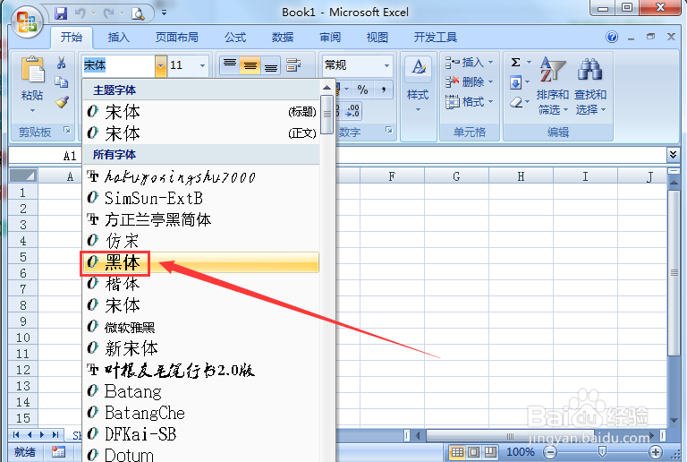Choose 新宋体 font from list
Viewport: 687px width, 462px height.
(x=201, y=348)
